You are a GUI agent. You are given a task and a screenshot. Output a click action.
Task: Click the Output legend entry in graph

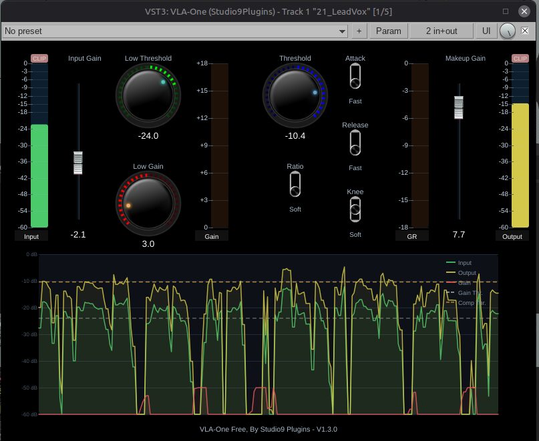(x=461, y=273)
